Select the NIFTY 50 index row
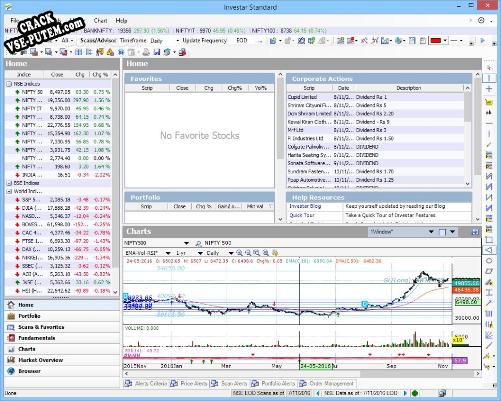 tap(58, 92)
